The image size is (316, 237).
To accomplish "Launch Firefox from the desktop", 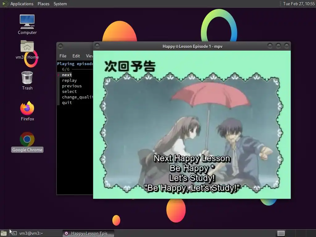I will coord(27,111).
